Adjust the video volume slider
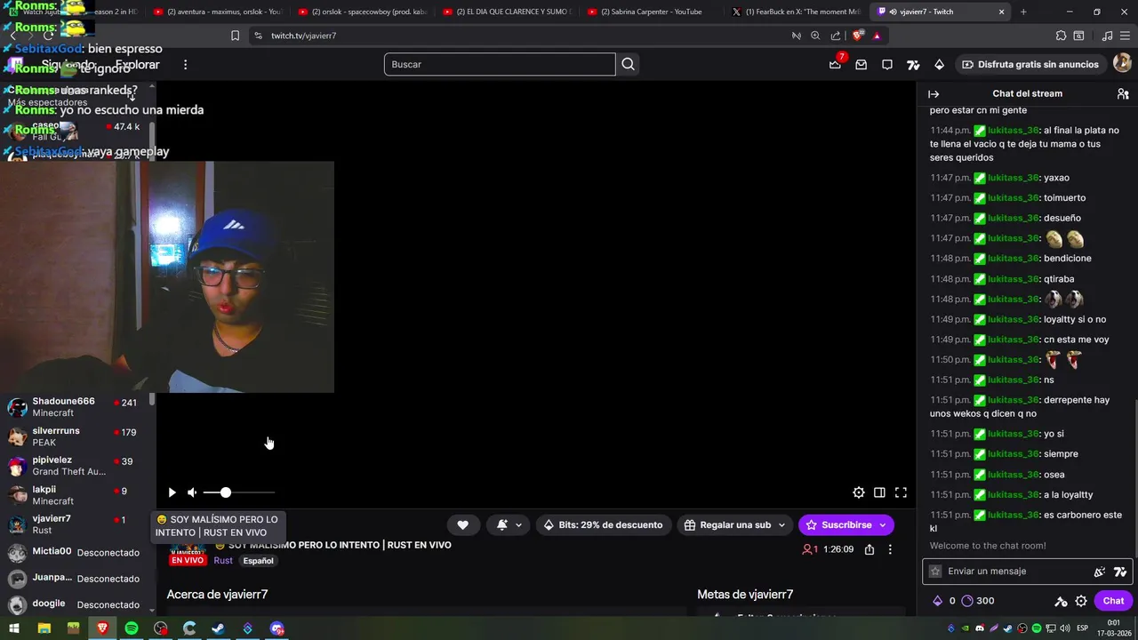1138x640 pixels. coord(238,492)
